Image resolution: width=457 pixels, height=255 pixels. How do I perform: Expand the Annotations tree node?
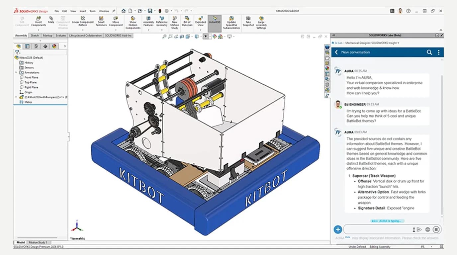(x=16, y=72)
